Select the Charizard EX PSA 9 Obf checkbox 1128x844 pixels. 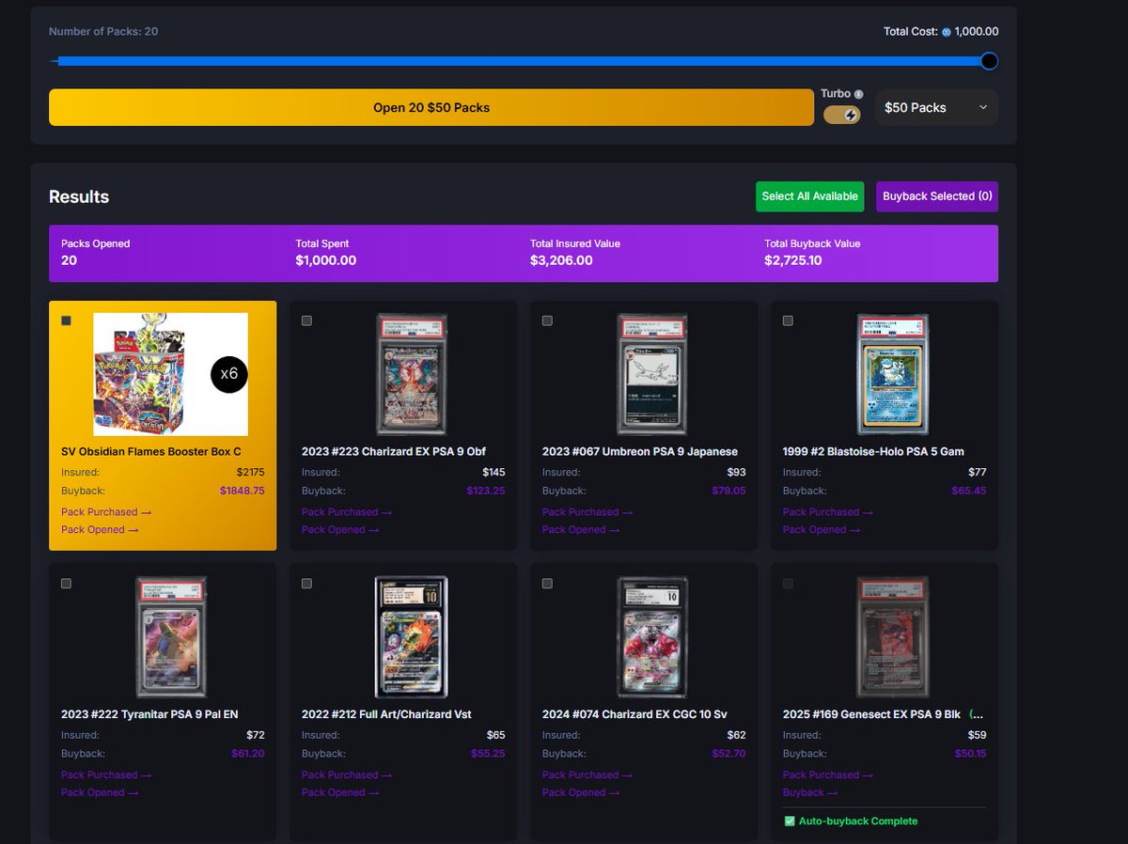point(306,320)
